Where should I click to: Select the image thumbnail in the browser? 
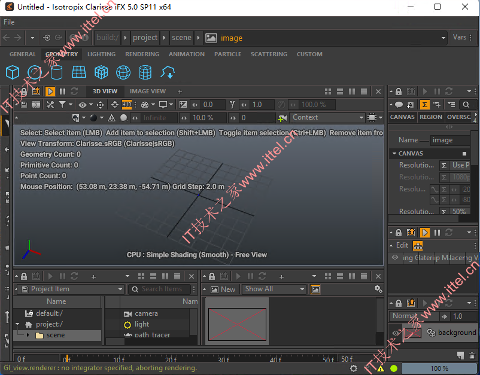pos(237,324)
